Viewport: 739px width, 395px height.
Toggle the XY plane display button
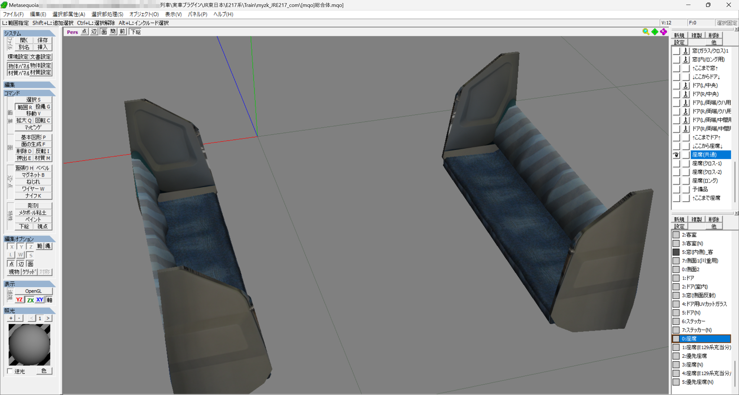40,300
